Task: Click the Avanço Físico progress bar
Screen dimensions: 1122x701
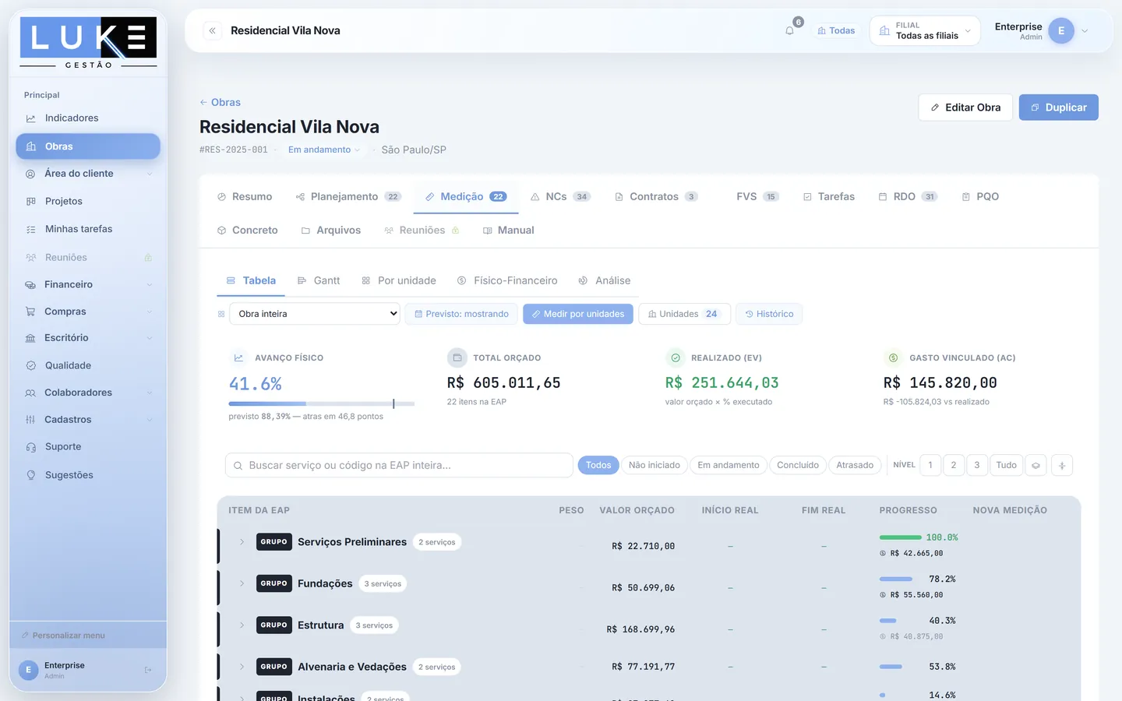Action: click(322, 403)
